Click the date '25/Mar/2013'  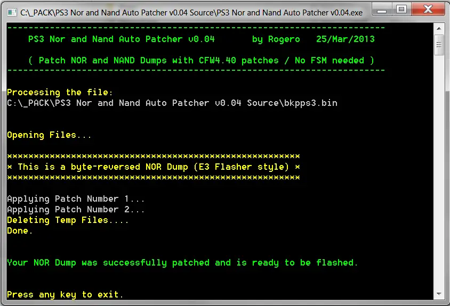(x=345, y=39)
